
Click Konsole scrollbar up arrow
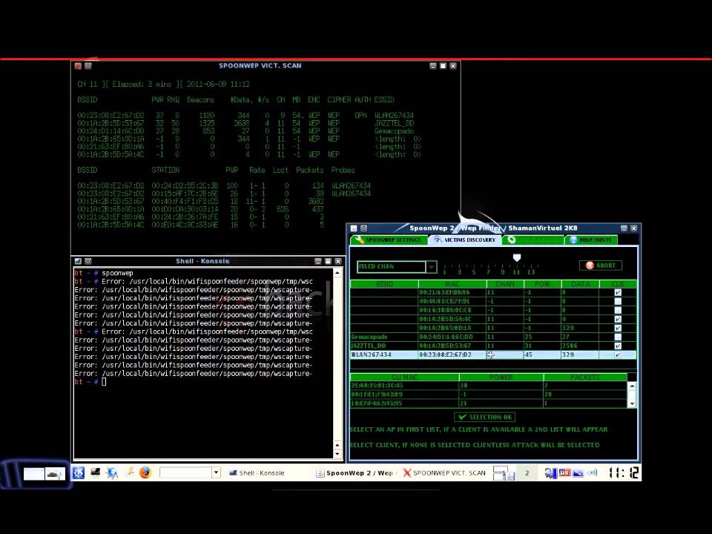337,273
